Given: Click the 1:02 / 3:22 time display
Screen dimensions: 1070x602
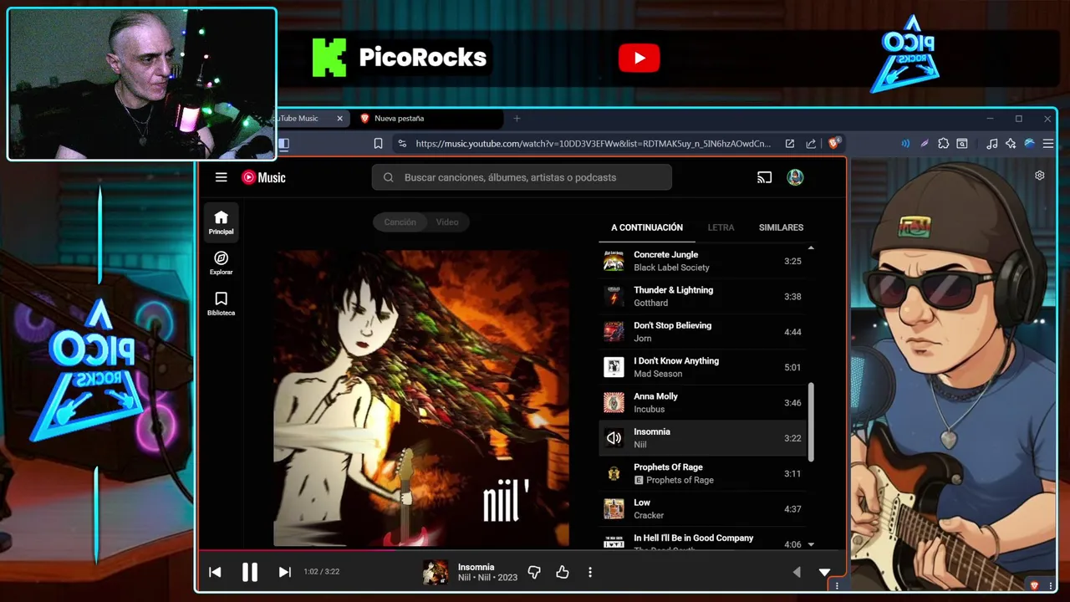Looking at the screenshot, I should click(321, 572).
